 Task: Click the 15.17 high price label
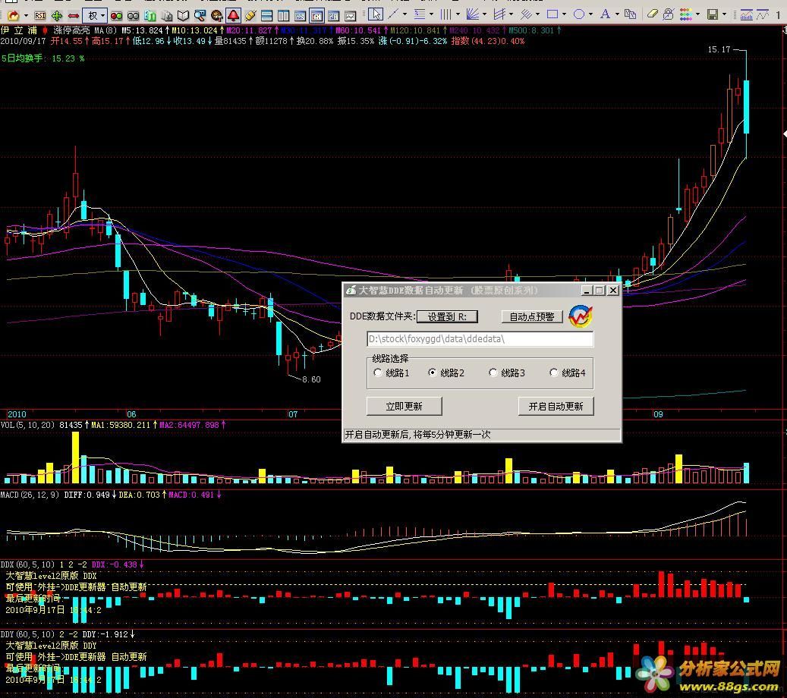(x=719, y=49)
